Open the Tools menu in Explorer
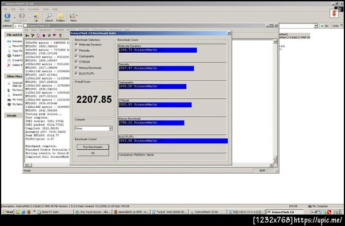The image size is (345, 226). (x=46, y=9)
